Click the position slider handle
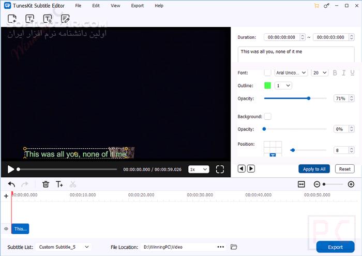This screenshot has width=362, height=256. 293,150
